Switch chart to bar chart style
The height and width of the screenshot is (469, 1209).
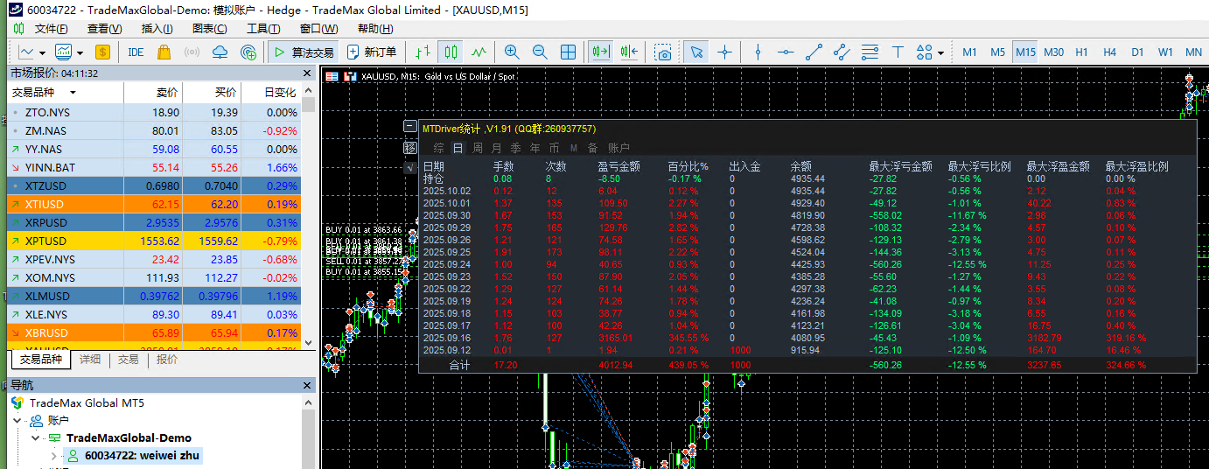click(423, 52)
